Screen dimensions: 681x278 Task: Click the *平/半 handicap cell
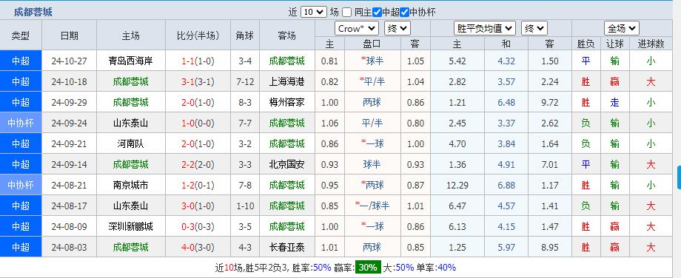coord(372,82)
